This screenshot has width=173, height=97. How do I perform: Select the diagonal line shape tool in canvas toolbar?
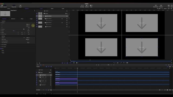coord(114,63)
